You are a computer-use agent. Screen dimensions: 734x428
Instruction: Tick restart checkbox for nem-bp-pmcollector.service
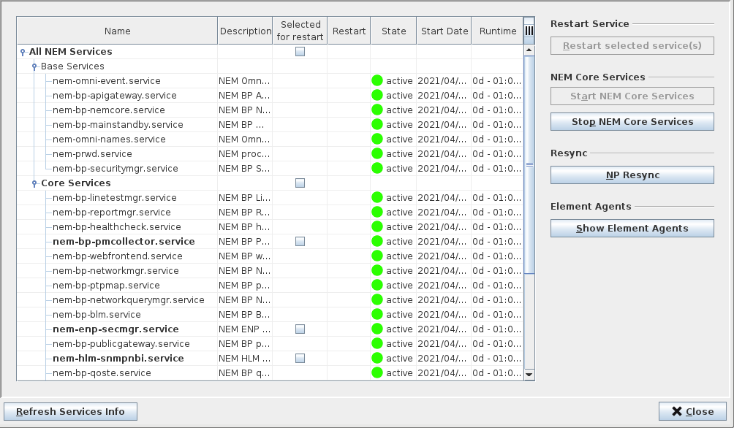pyautogui.click(x=300, y=242)
